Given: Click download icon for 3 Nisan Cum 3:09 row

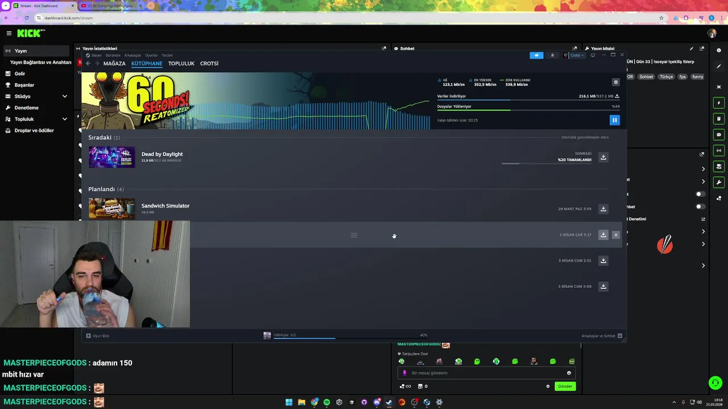Looking at the screenshot, I should [603, 286].
